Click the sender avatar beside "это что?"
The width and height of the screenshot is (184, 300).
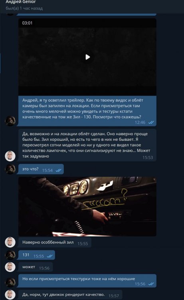[x=10, y=169]
